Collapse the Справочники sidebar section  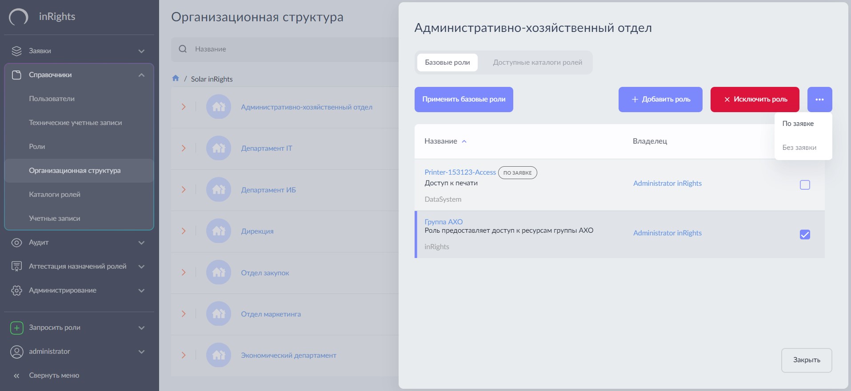141,75
